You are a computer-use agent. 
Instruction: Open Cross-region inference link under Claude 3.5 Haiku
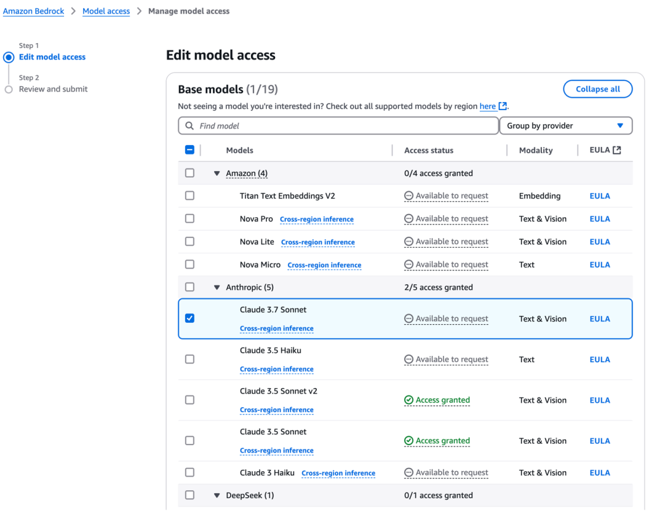pyautogui.click(x=276, y=369)
